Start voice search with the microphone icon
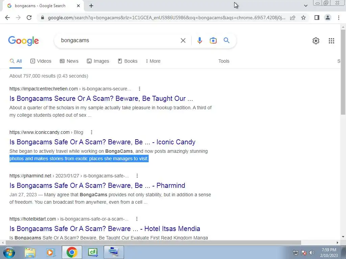The width and height of the screenshot is (346, 259). click(199, 40)
